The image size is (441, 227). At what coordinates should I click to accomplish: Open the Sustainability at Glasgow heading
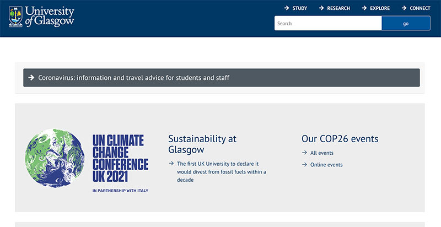click(202, 144)
